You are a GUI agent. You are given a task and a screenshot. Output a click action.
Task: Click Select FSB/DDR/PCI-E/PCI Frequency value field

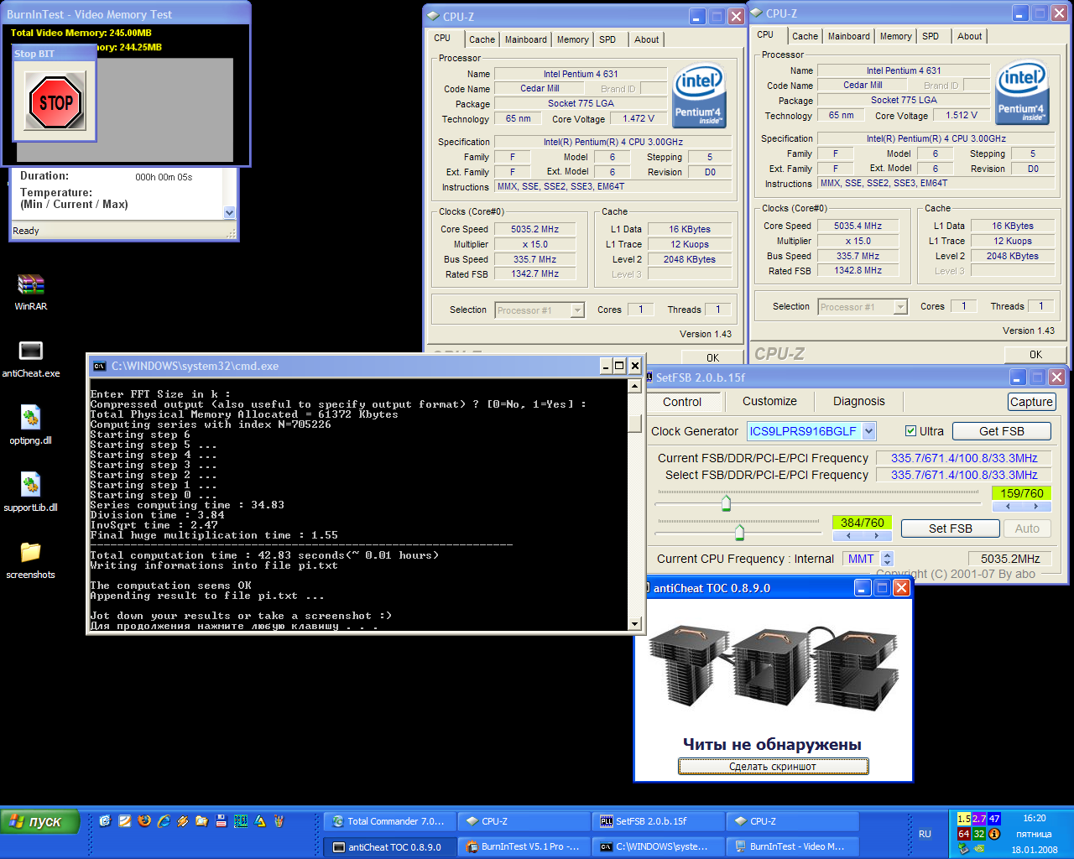click(964, 475)
